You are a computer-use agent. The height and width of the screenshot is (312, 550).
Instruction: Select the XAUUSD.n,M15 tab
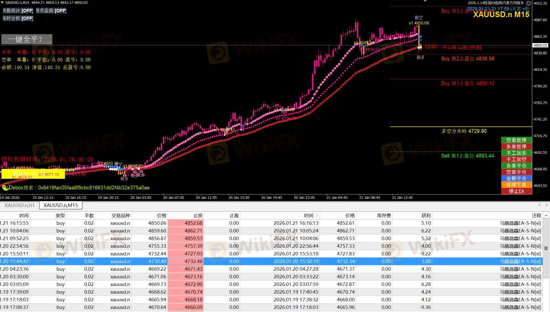coord(61,205)
